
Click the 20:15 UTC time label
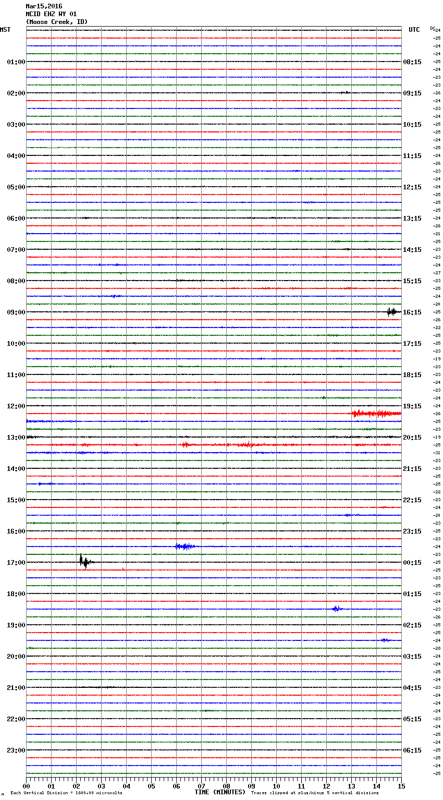pyautogui.click(x=412, y=438)
